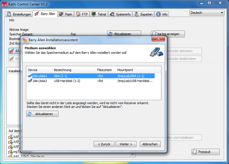This screenshot has height=164, width=229.
Task: Click the Protokoll scroll icon
Action: coord(194,152)
